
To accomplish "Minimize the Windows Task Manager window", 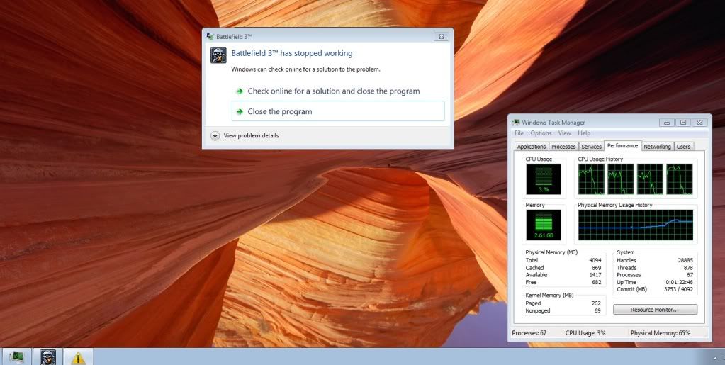I will point(666,123).
